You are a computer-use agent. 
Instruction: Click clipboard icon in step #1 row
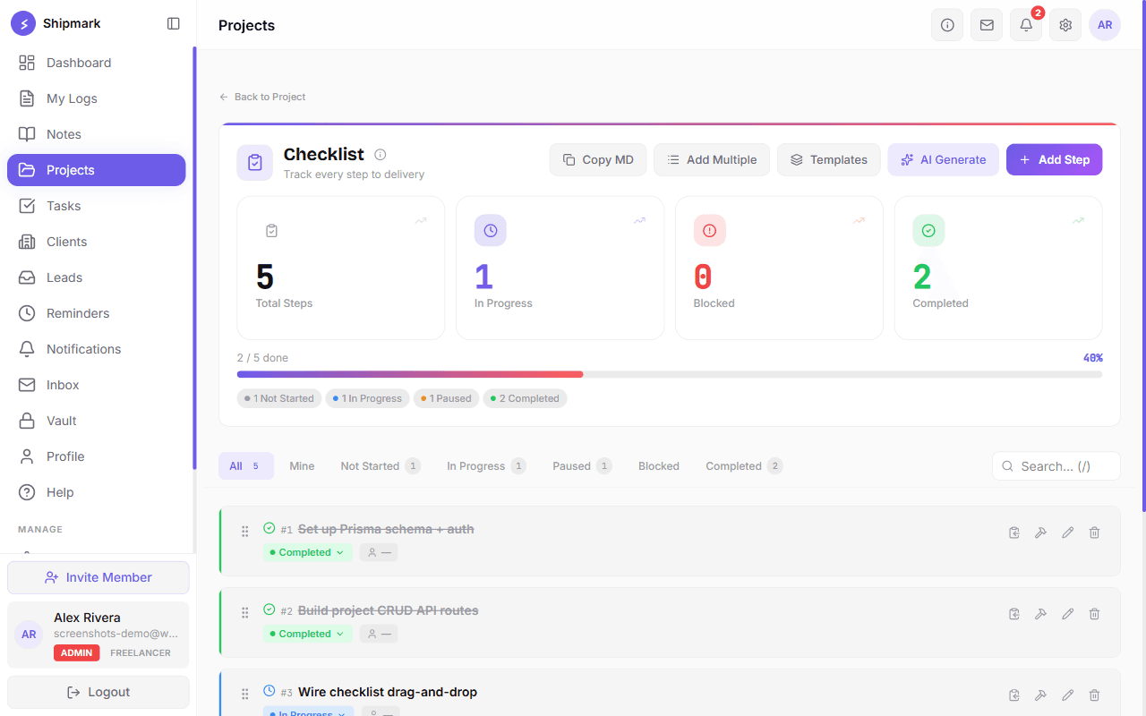(x=1014, y=533)
